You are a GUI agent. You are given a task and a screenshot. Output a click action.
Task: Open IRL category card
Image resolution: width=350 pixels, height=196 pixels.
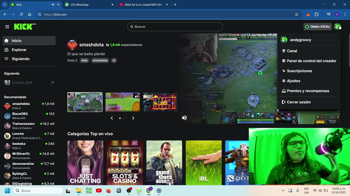pos(204,163)
